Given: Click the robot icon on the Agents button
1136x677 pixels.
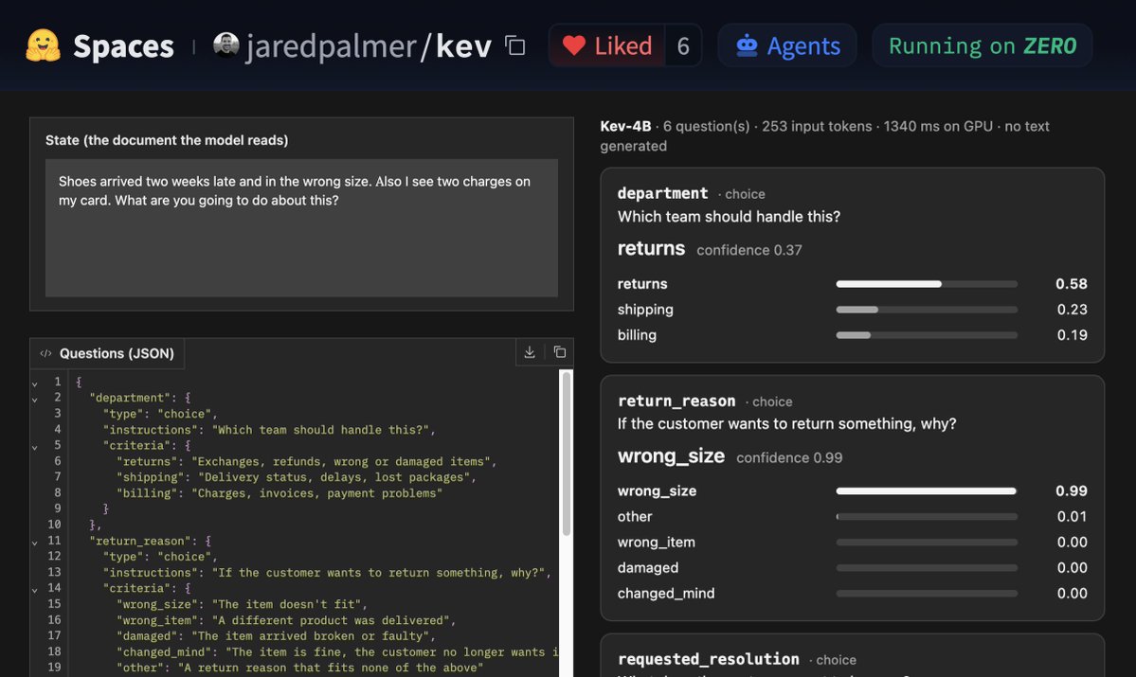Looking at the screenshot, I should coord(747,45).
